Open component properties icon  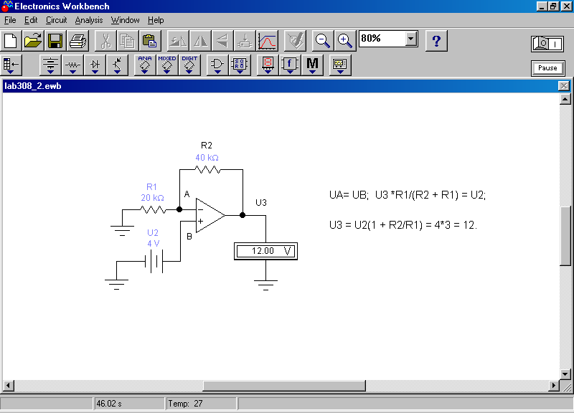pos(295,41)
